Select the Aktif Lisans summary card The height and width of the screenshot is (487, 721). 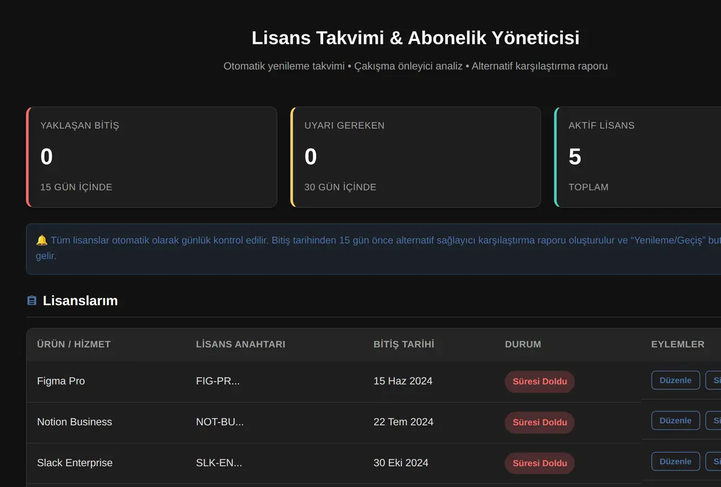[x=637, y=157]
